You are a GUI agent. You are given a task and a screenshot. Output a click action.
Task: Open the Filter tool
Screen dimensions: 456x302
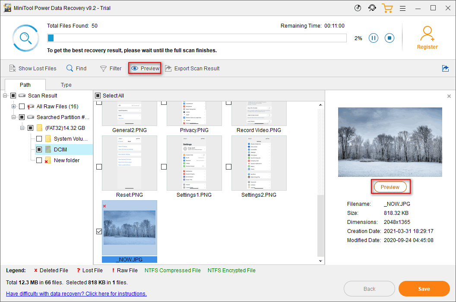pyautogui.click(x=111, y=68)
